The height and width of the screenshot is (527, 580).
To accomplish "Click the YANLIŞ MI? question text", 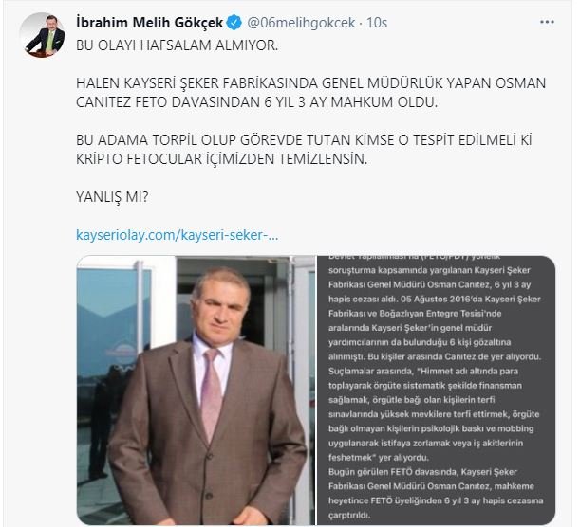I will pos(112,197).
